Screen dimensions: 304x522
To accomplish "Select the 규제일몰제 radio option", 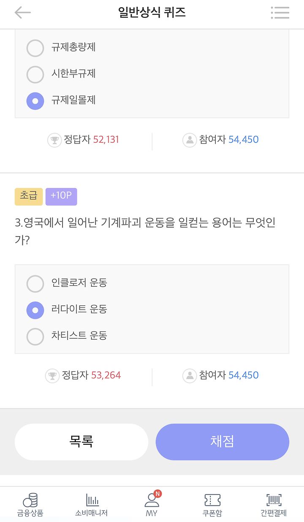I will click(35, 101).
